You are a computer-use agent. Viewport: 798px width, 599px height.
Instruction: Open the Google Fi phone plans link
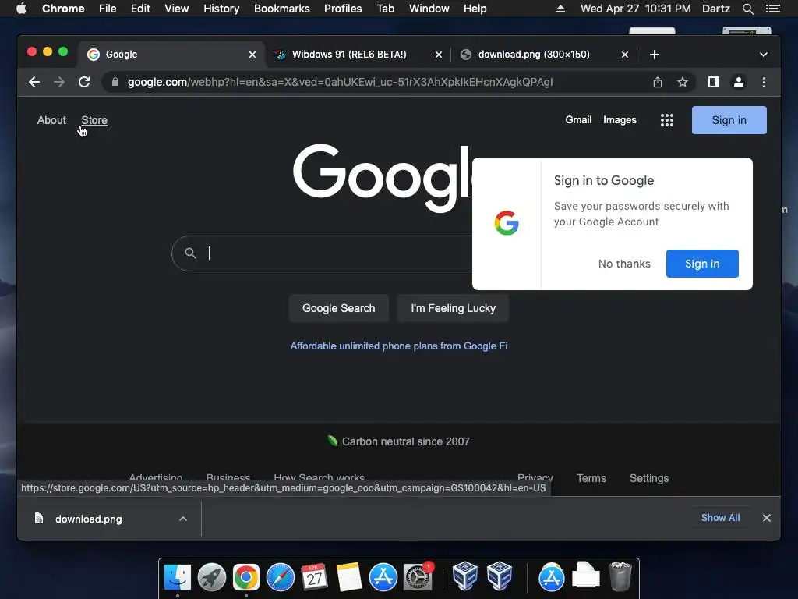point(398,346)
